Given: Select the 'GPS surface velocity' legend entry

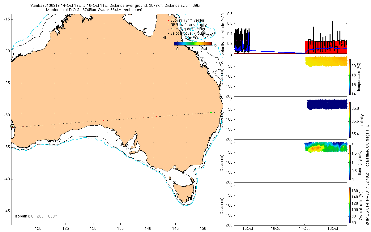Looking at the screenshot, I should pyautogui.click(x=187, y=25).
